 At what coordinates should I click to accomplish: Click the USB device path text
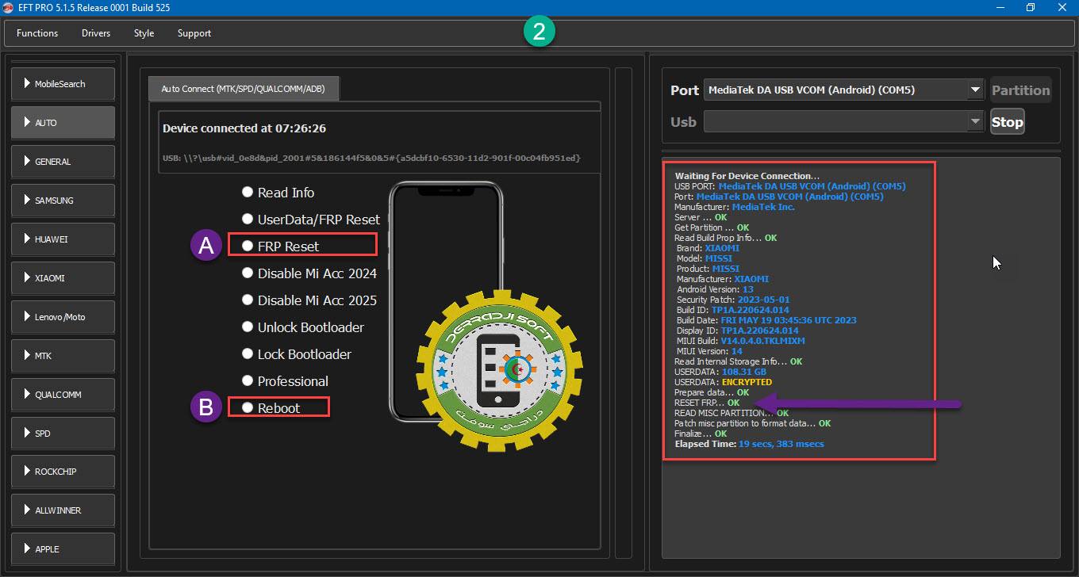click(371, 158)
